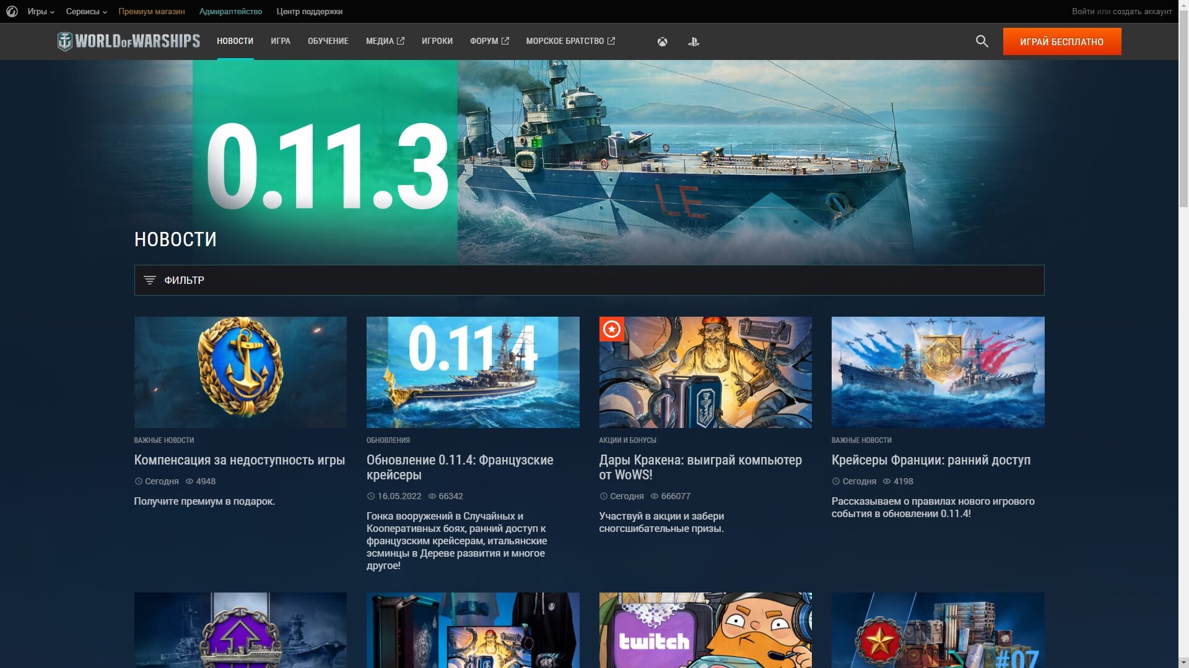
Task: Click ВАЖНЫЕ НОВОСТИ tag above Крейсеры Франции
Action: (861, 440)
